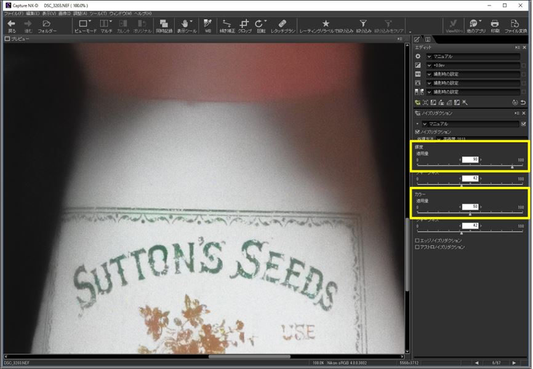Open the 調整(A) menu
The height and width of the screenshot is (369, 533).
click(x=80, y=14)
